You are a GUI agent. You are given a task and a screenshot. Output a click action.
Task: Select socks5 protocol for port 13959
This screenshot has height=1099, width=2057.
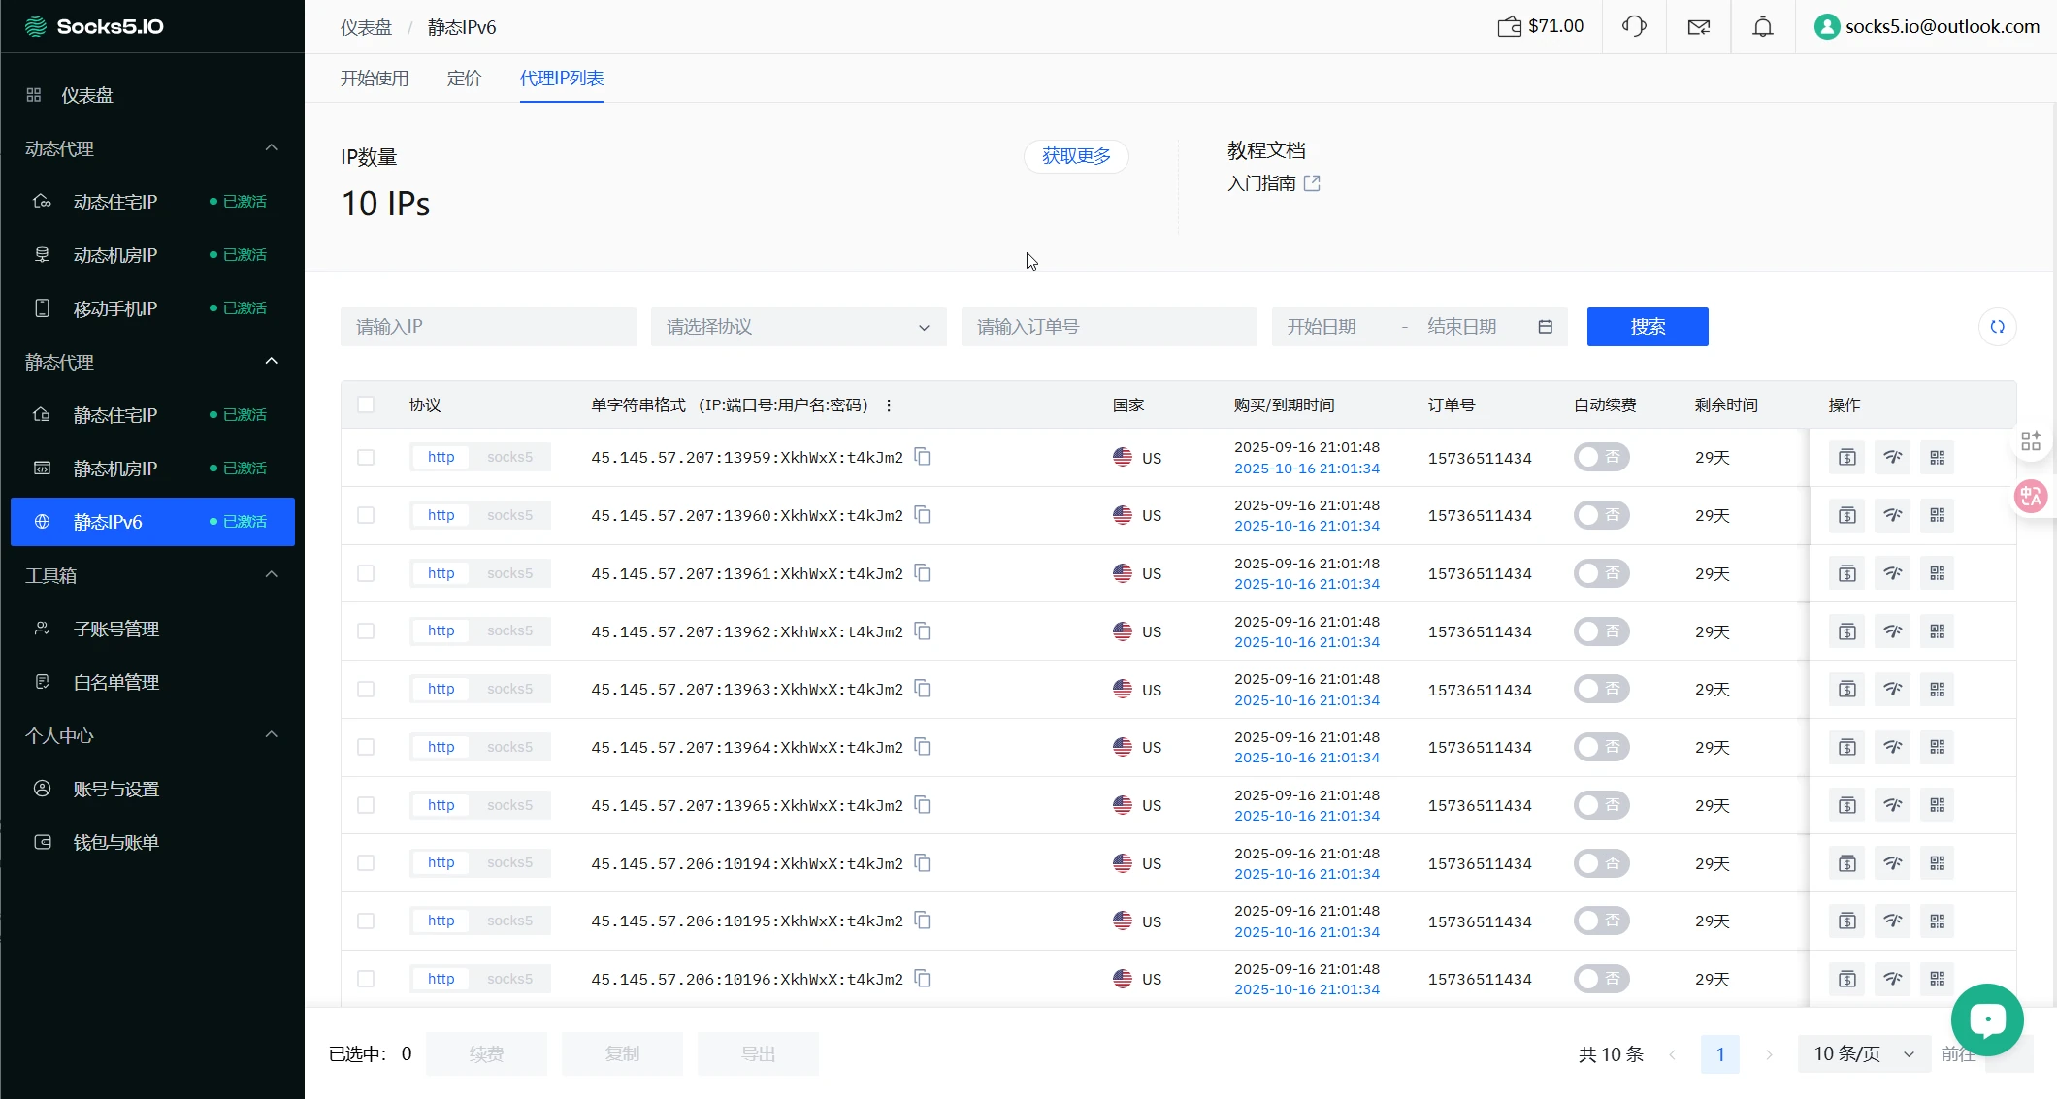click(509, 457)
